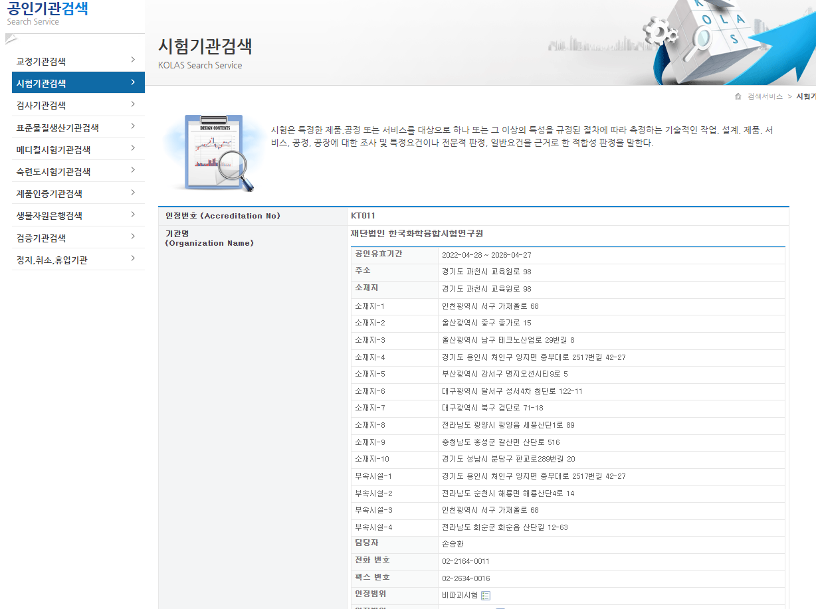This screenshot has height=609, width=816.
Task: Click the 시험기관검색 page heading
Action: coord(205,46)
